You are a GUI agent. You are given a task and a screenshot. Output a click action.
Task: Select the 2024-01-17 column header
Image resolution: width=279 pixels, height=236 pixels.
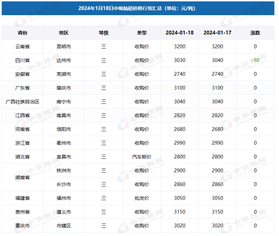click(x=218, y=33)
